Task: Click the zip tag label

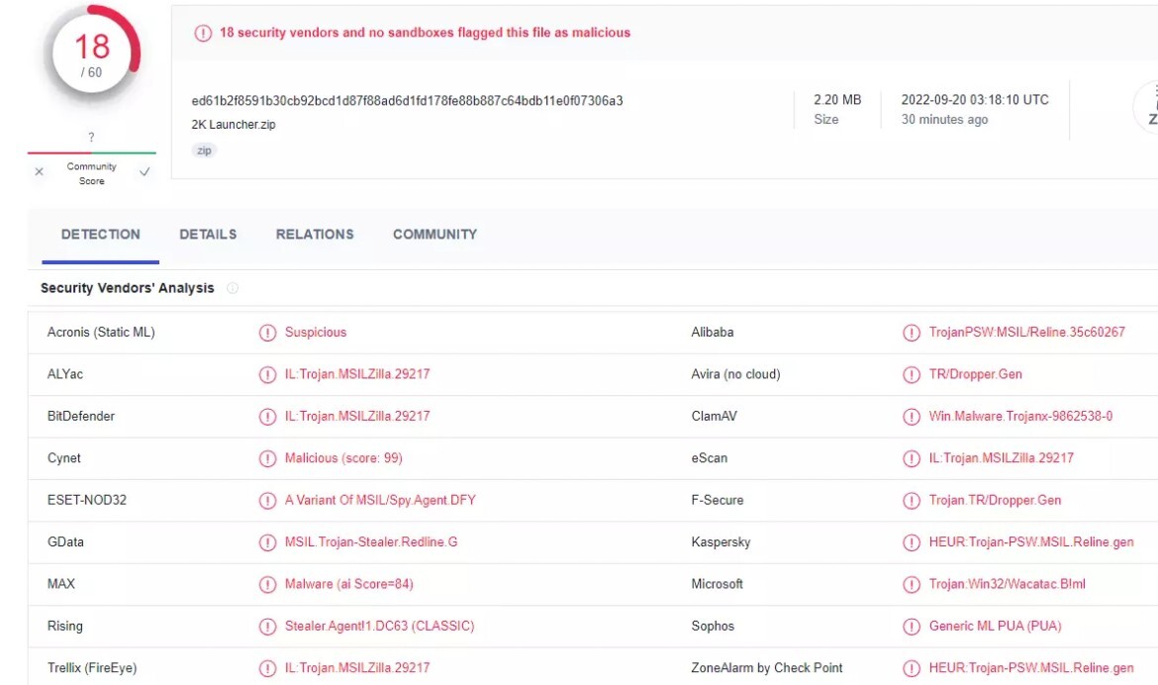Action: click(x=204, y=150)
